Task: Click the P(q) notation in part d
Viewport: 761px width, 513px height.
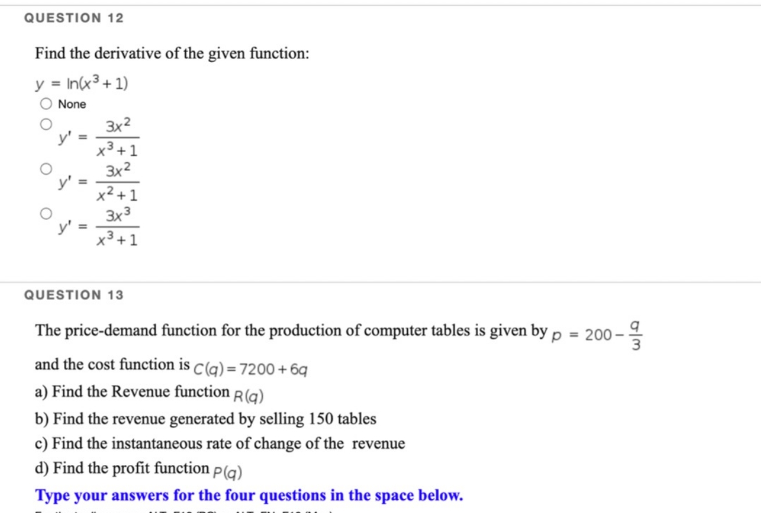Action: [x=228, y=470]
